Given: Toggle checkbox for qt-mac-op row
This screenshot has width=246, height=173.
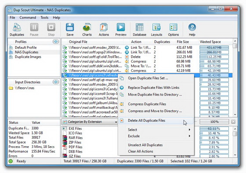Looking at the screenshot, I should (65, 80).
